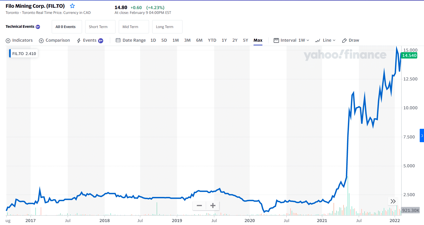Click the (+4.23%) percent change value
This screenshot has width=424, height=225.
click(155, 7)
